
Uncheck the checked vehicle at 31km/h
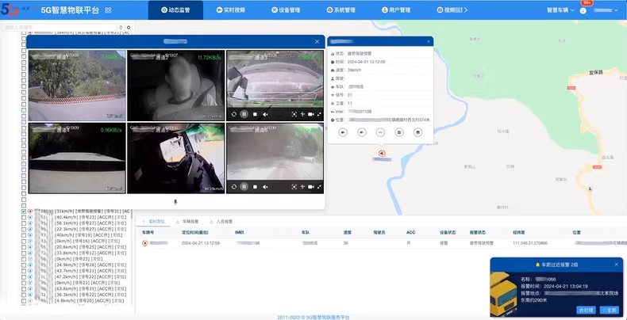[23, 211]
